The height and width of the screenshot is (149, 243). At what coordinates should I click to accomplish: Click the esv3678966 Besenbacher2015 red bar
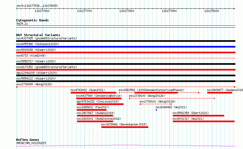pos(125,127)
